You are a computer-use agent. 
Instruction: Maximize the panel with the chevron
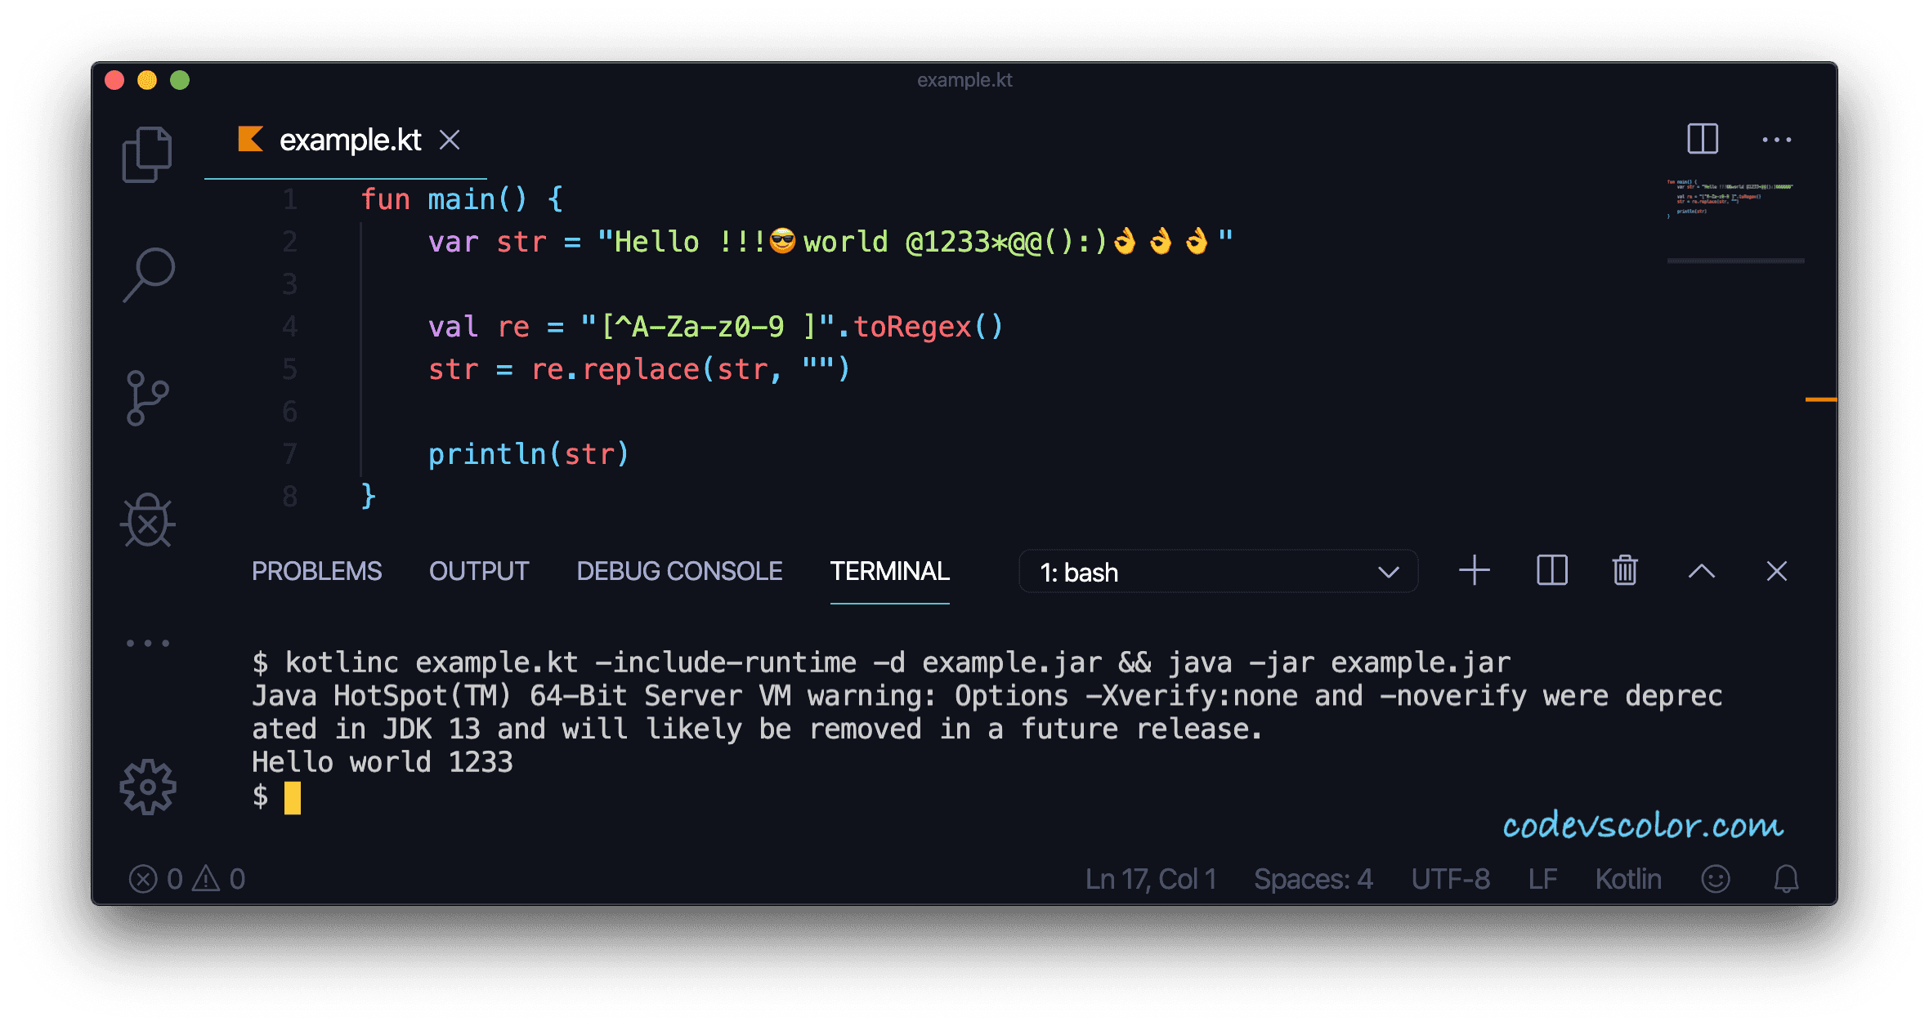click(x=1701, y=571)
